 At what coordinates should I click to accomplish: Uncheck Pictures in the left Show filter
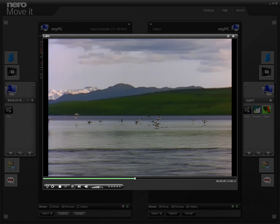click(x=63, y=207)
